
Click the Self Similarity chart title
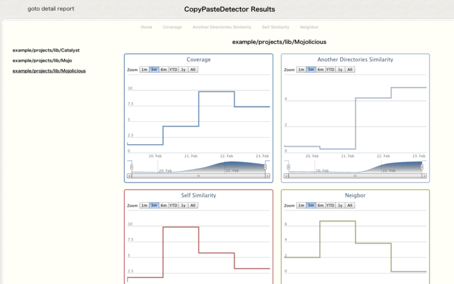(199, 195)
